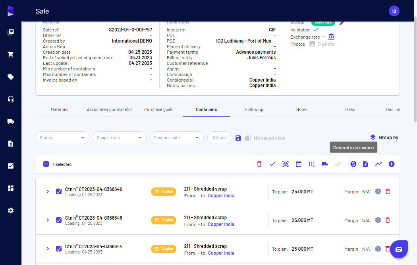Open the Group by options
417x265 pixels.
(x=384, y=137)
